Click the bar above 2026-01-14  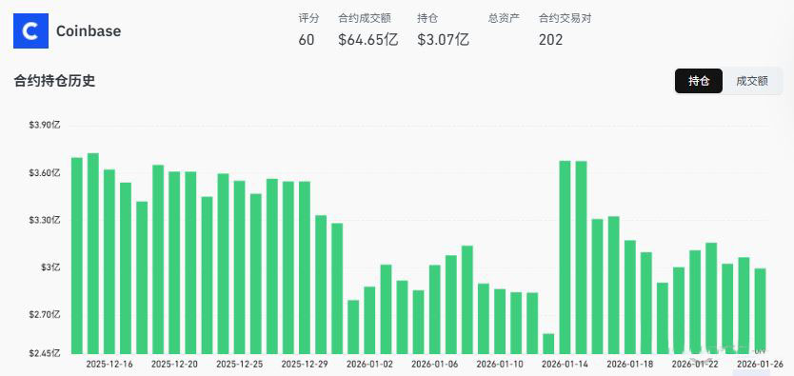tap(565, 257)
